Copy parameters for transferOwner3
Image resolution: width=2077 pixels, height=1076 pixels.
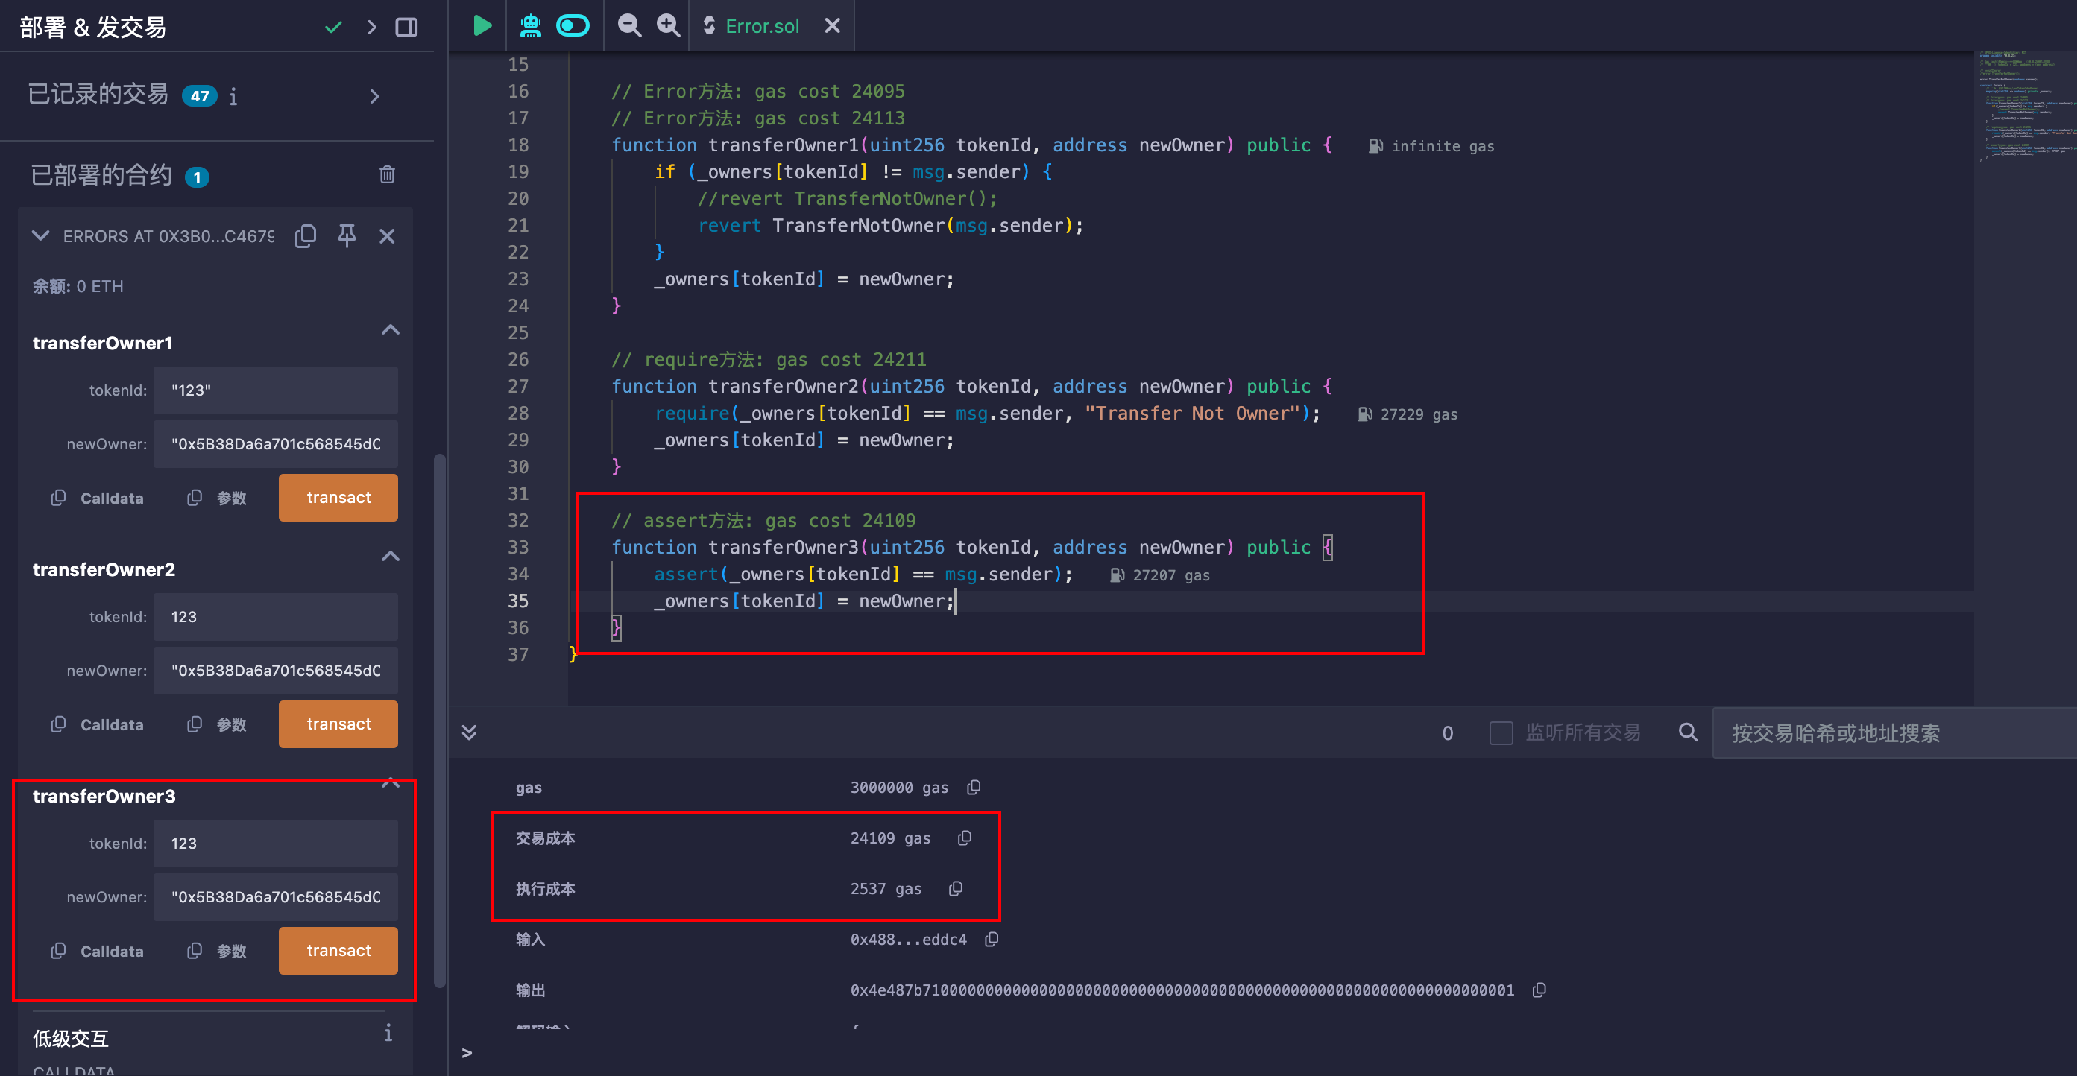(x=216, y=951)
